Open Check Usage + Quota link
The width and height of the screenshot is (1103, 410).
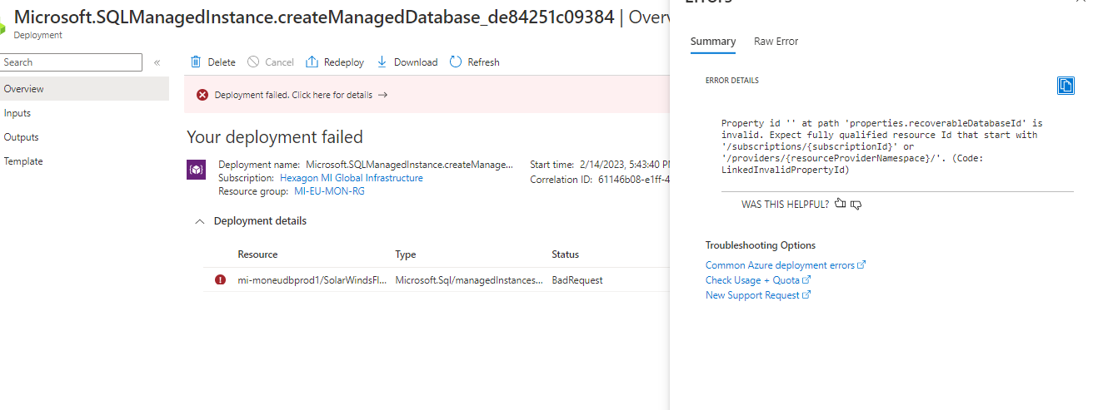click(x=758, y=280)
